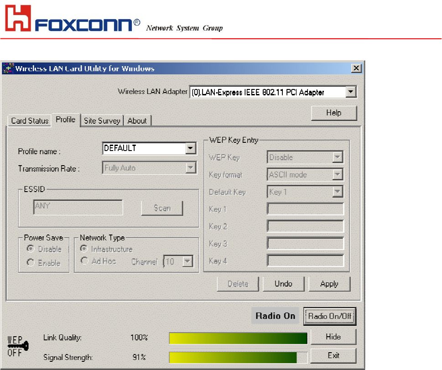This screenshot has height=370, width=442.
Task: Go to the About tab
Action: point(137,121)
